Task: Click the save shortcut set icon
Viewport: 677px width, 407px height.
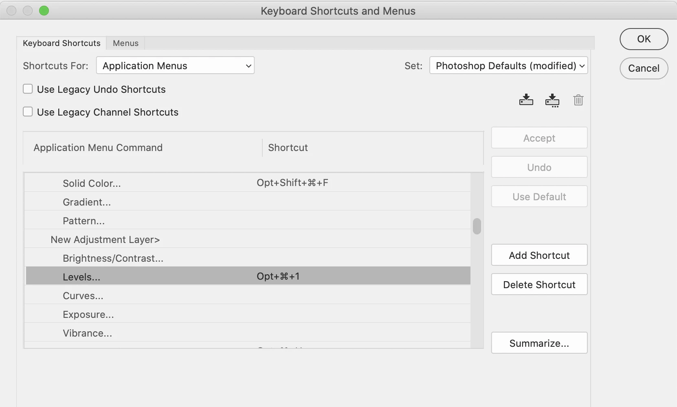Action: (526, 100)
